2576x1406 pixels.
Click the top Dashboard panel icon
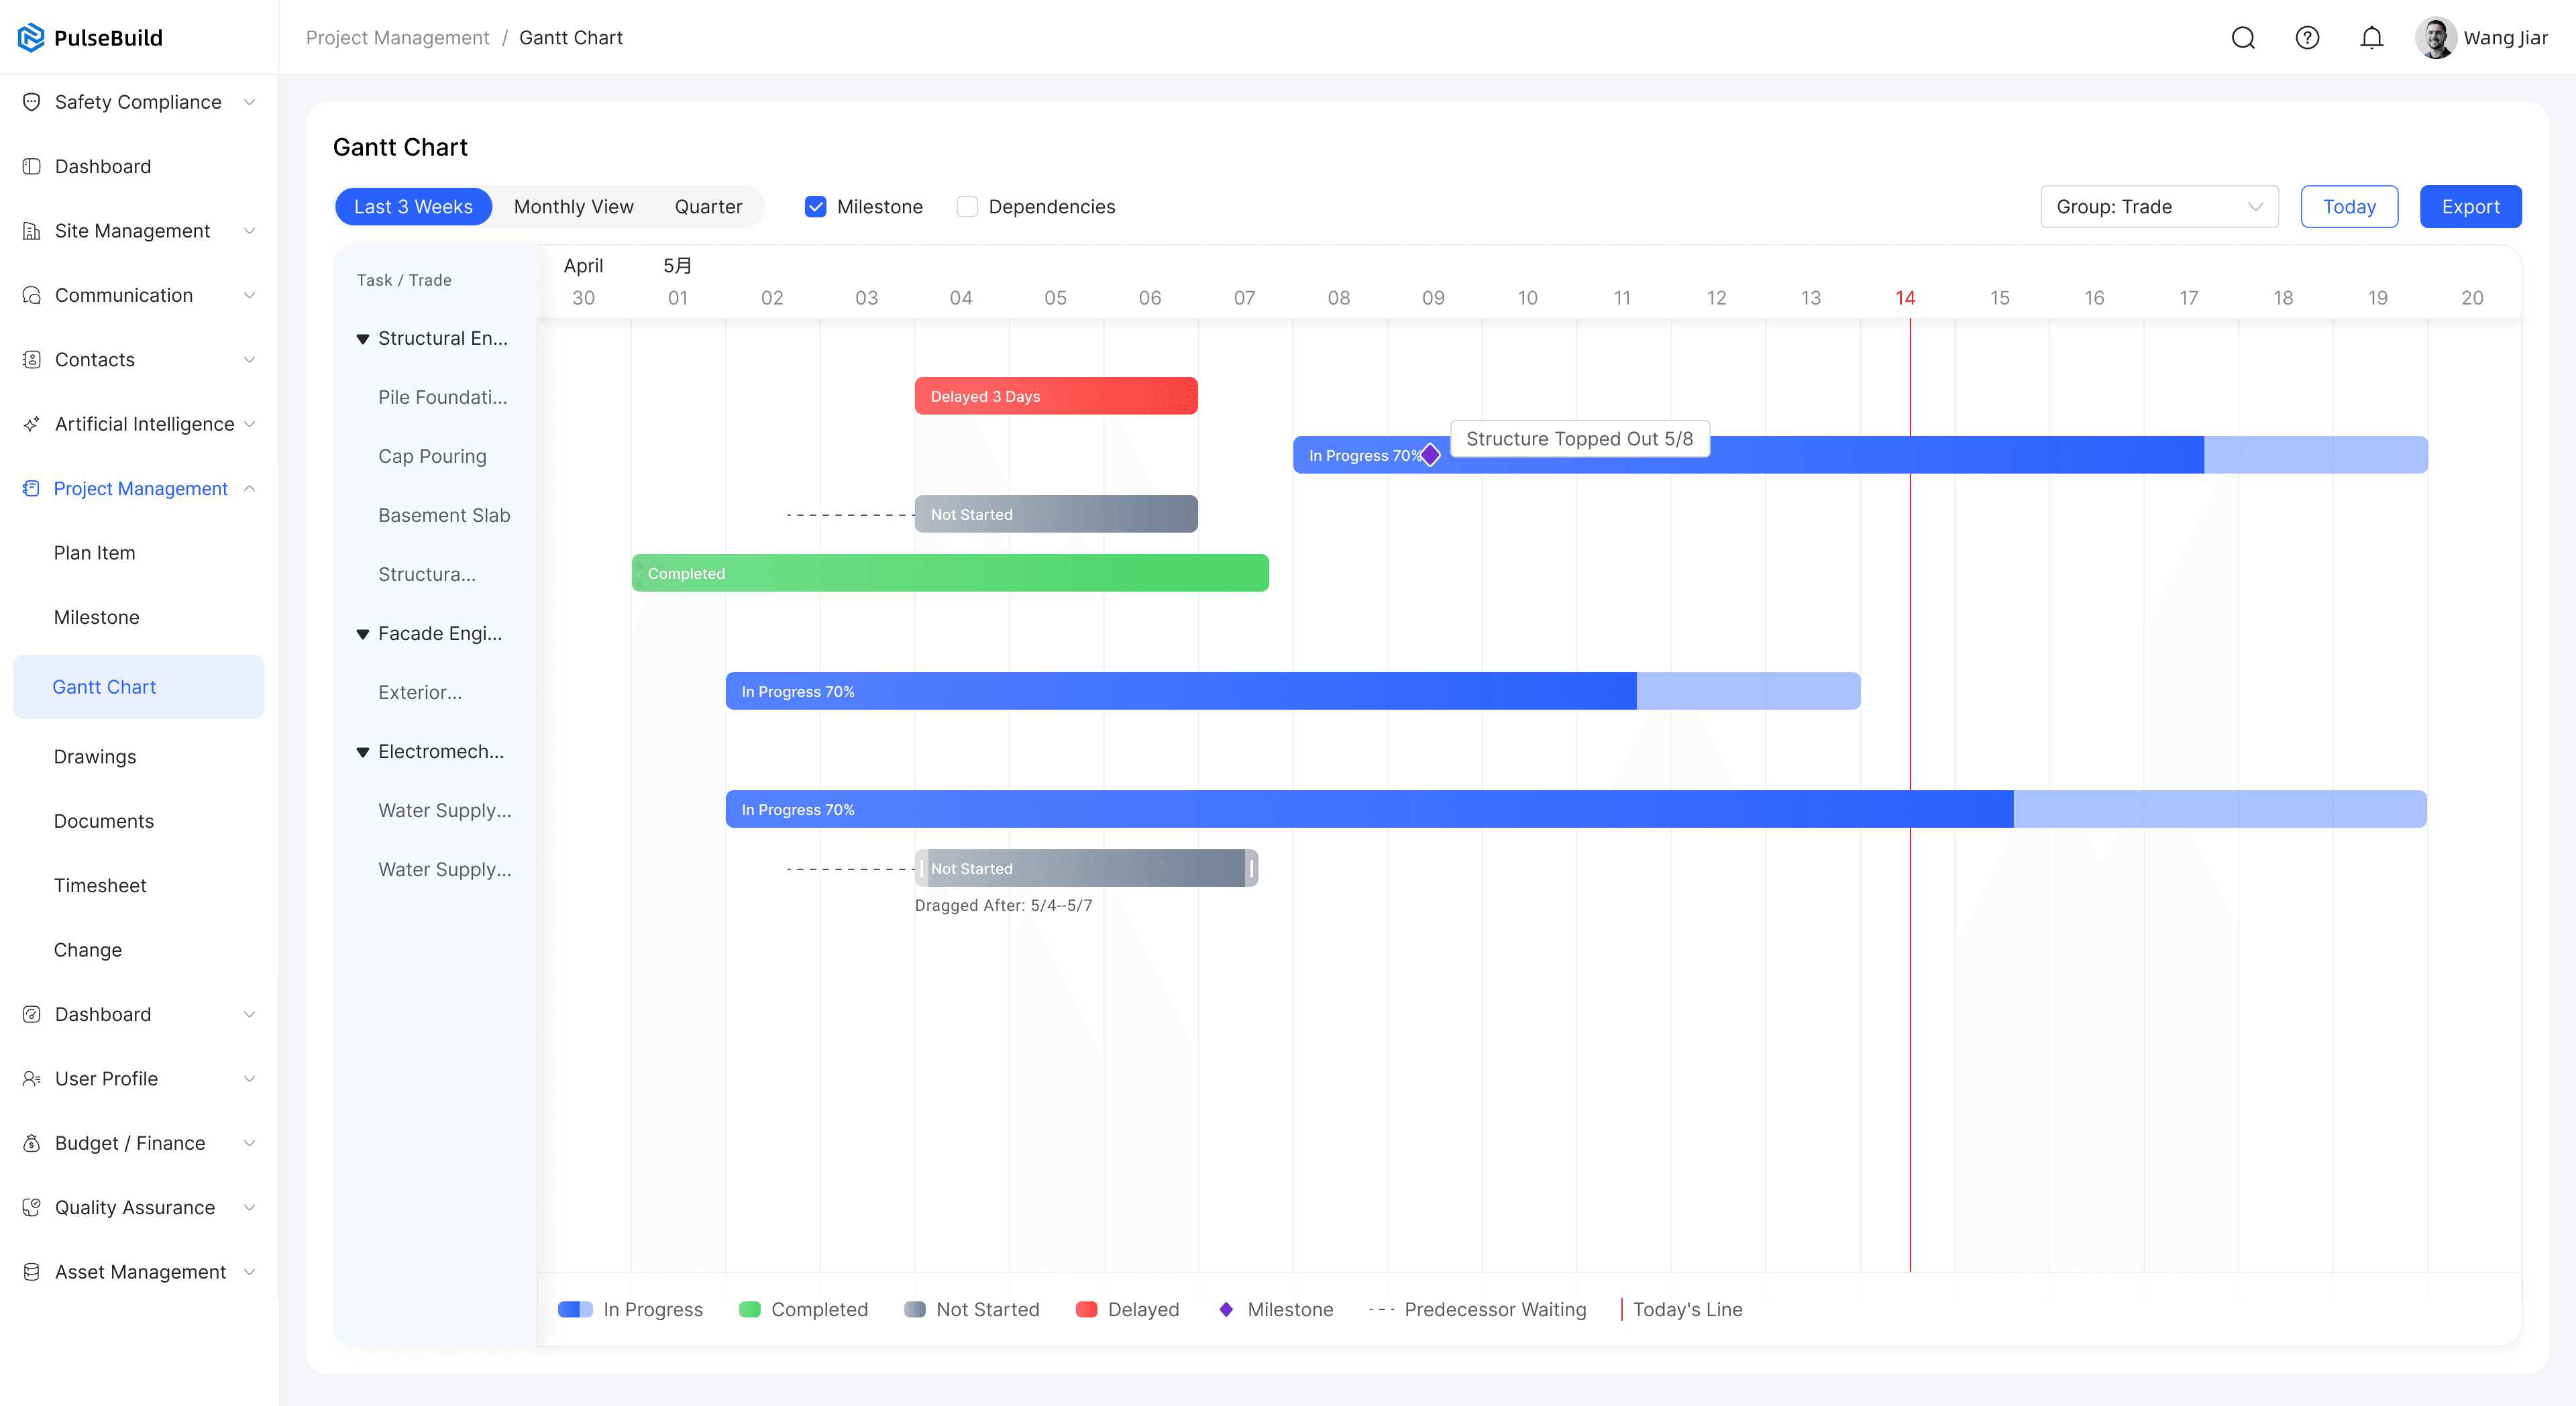pos(31,166)
